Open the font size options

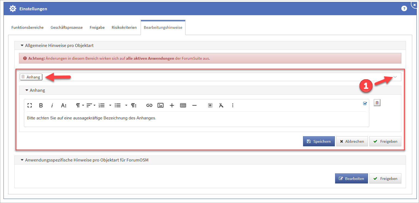pos(64,105)
